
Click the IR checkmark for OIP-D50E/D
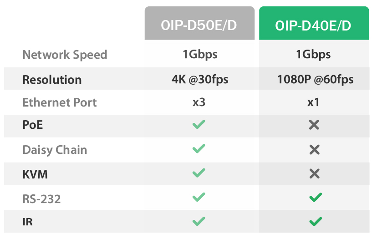coord(199,222)
